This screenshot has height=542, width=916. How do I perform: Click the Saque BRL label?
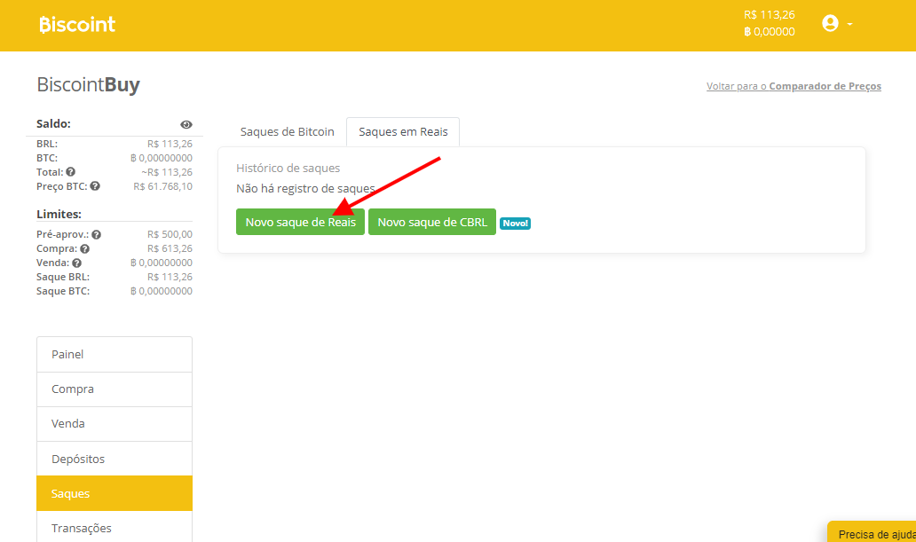click(63, 277)
